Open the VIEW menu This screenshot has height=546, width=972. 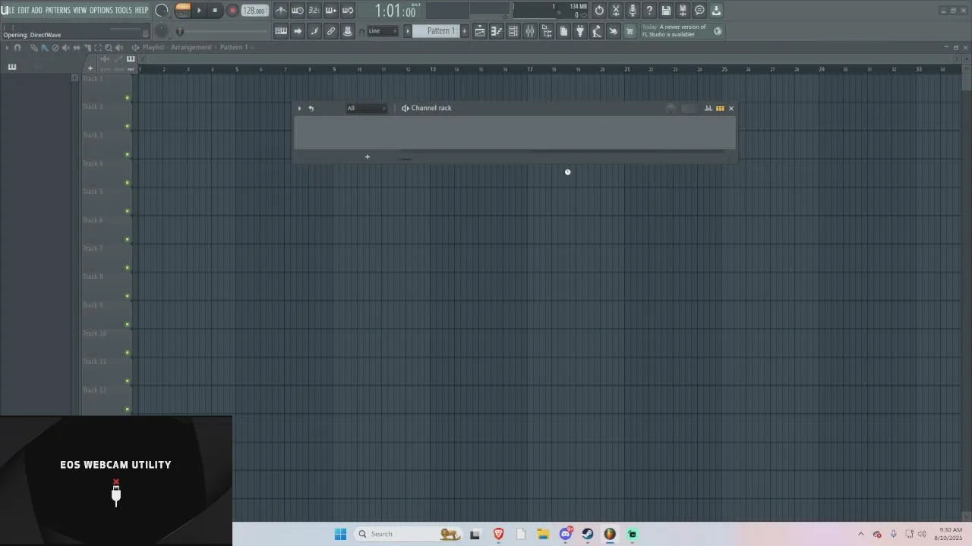tap(80, 11)
